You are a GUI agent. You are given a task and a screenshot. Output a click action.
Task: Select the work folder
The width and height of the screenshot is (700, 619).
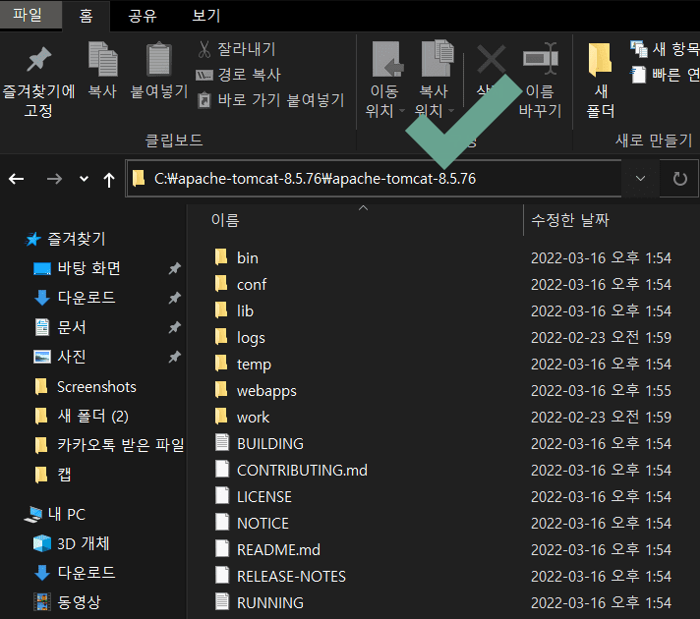coord(253,418)
